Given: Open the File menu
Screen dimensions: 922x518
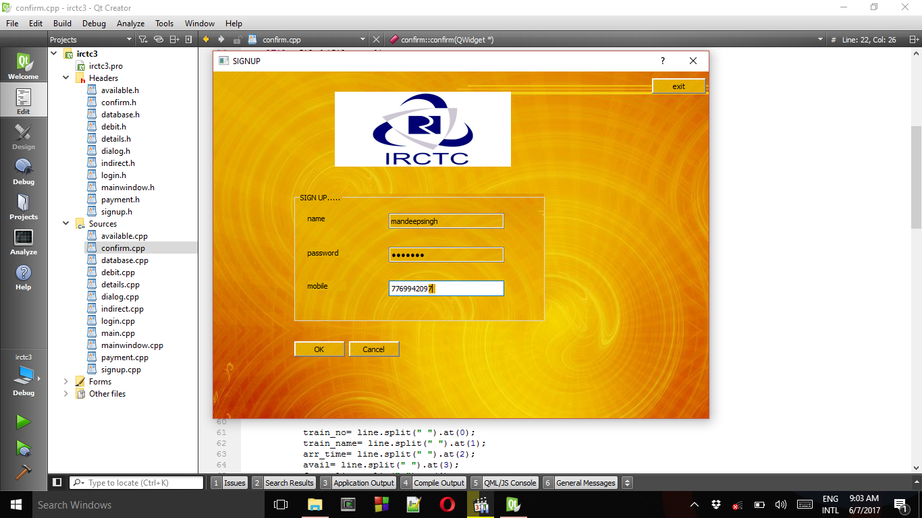Looking at the screenshot, I should (12, 23).
